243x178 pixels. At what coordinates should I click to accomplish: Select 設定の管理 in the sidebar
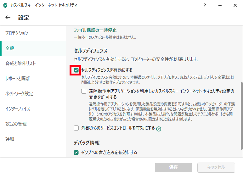point(16,124)
